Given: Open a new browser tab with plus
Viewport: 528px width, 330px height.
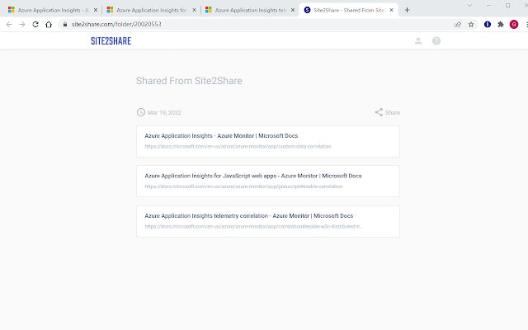Looking at the screenshot, I should [407, 10].
